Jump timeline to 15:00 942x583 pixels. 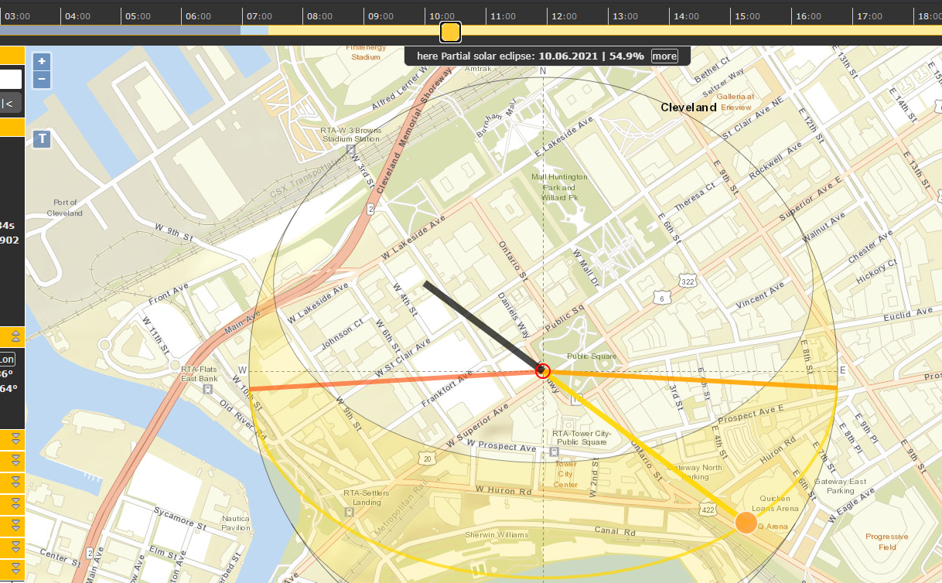[748, 15]
